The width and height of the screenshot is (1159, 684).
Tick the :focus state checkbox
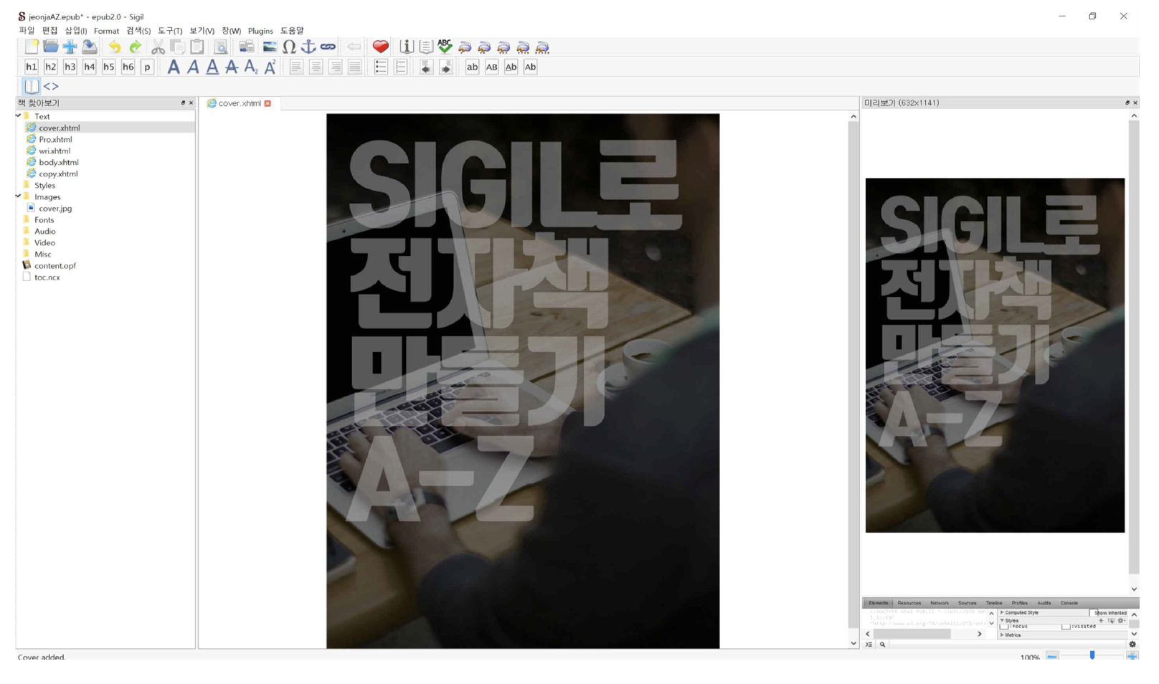(1005, 626)
